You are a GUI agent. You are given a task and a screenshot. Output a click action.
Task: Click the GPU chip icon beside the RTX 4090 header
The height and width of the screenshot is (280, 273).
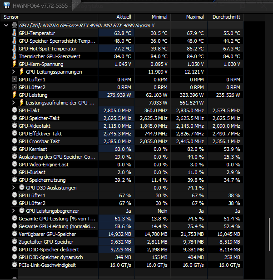click(x=15, y=25)
